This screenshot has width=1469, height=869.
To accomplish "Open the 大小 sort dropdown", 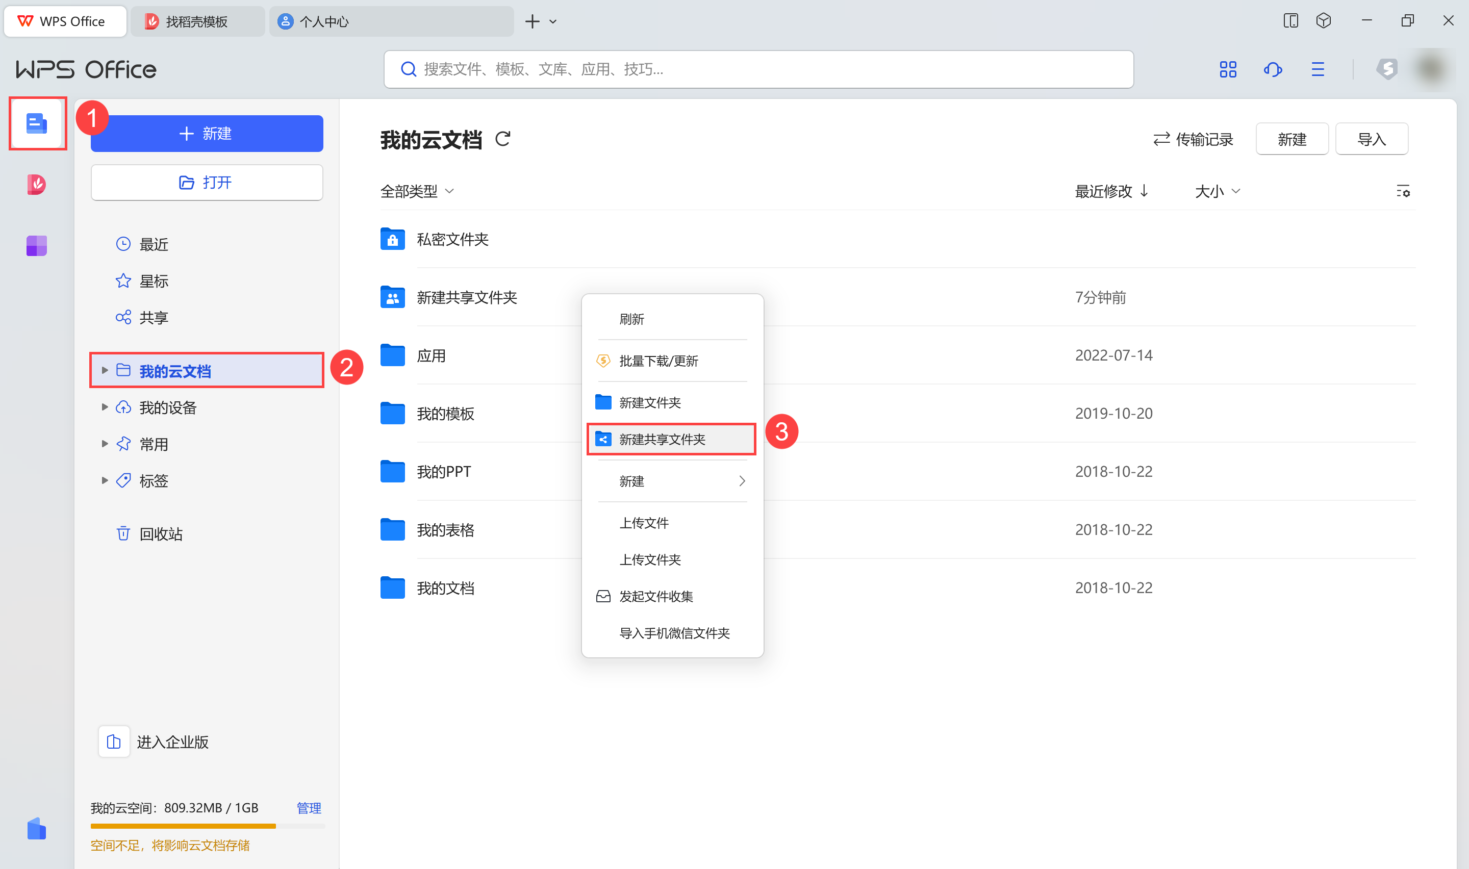I will pyautogui.click(x=1217, y=191).
